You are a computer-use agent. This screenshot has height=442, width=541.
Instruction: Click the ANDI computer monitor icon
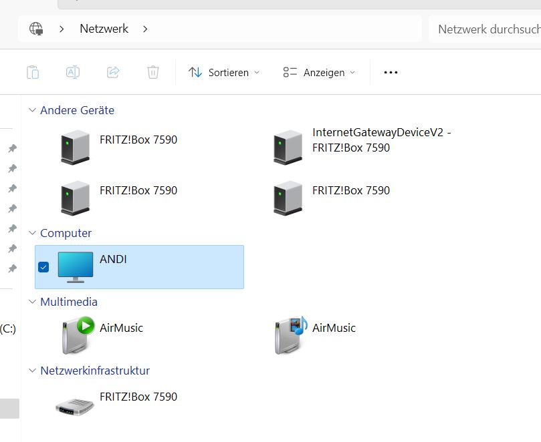click(76, 267)
